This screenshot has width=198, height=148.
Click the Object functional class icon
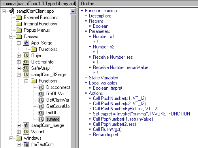pyautogui.click(x=26, y=56)
